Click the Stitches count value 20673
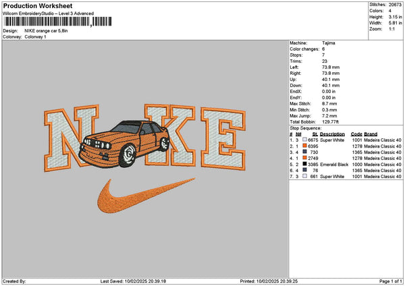 pos(396,4)
